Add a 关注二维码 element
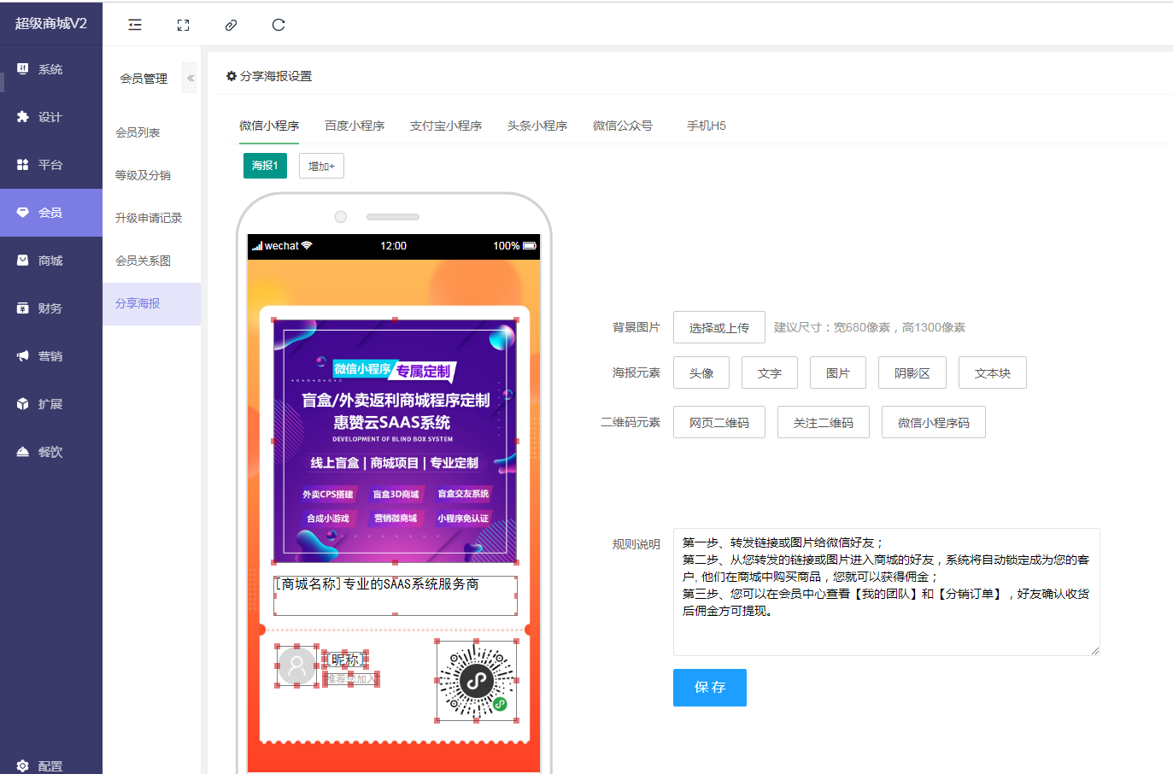 (824, 422)
